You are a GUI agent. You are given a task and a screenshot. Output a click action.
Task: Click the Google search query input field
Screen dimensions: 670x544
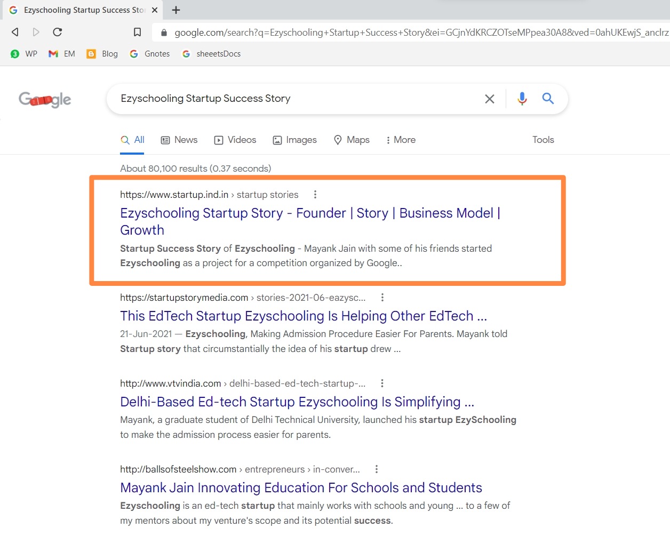click(299, 99)
